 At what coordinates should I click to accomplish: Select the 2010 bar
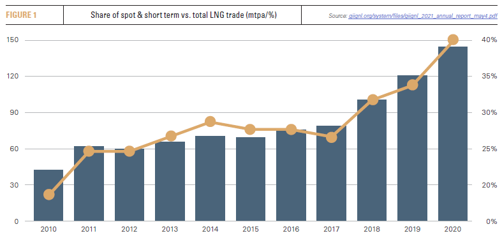click(48, 195)
